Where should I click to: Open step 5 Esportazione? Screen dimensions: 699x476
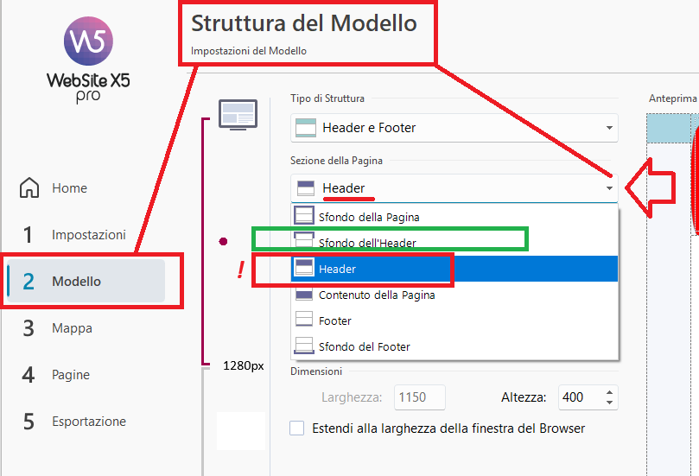click(x=88, y=422)
